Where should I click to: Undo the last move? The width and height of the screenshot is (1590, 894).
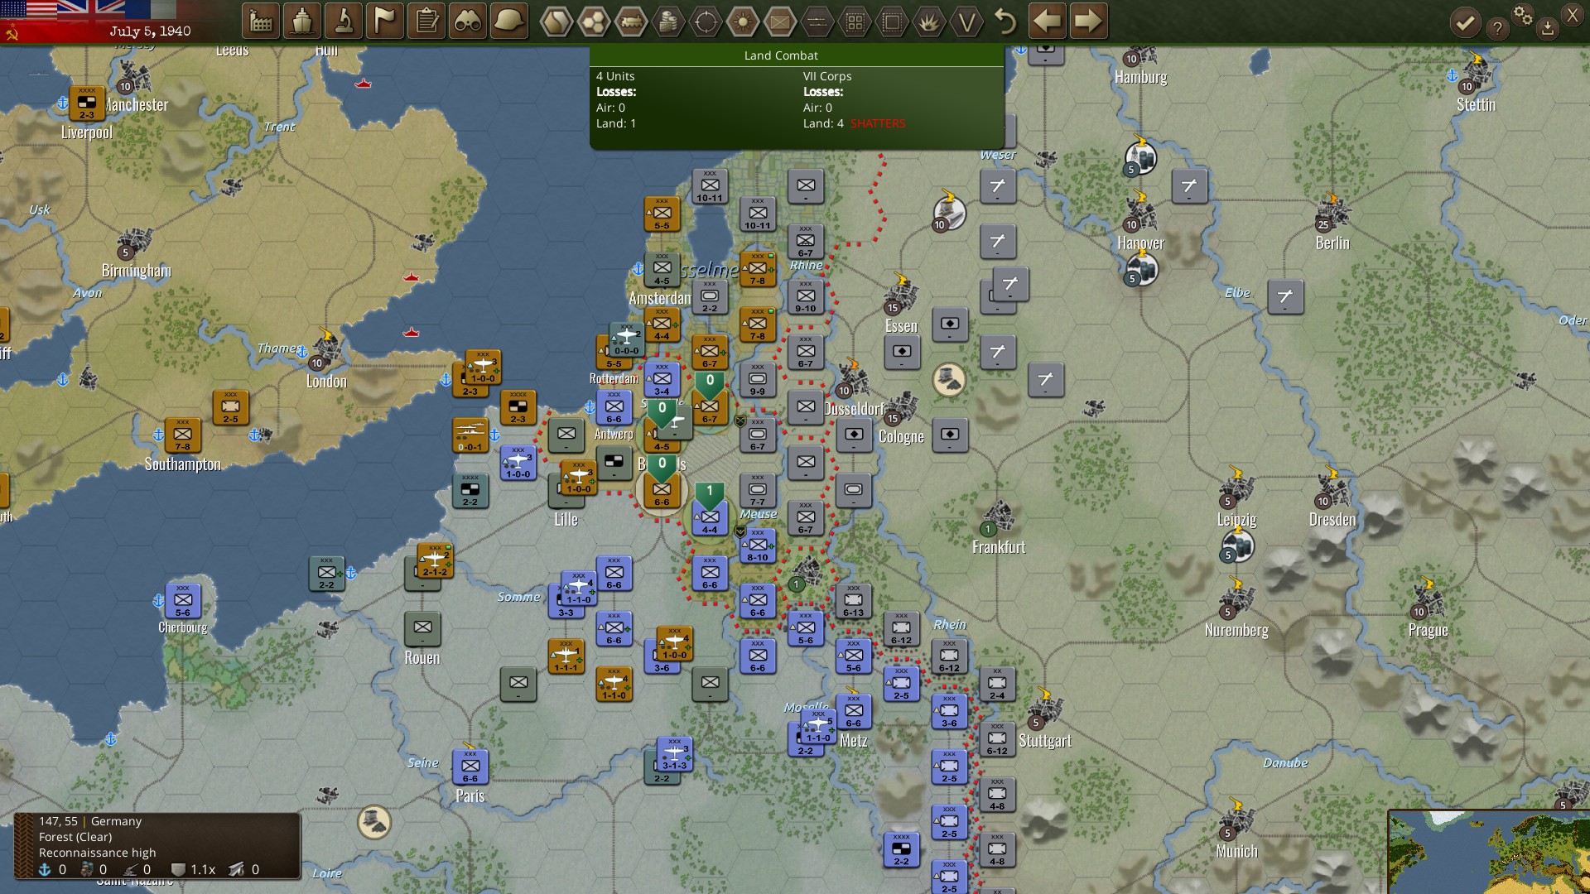coord(1005,22)
